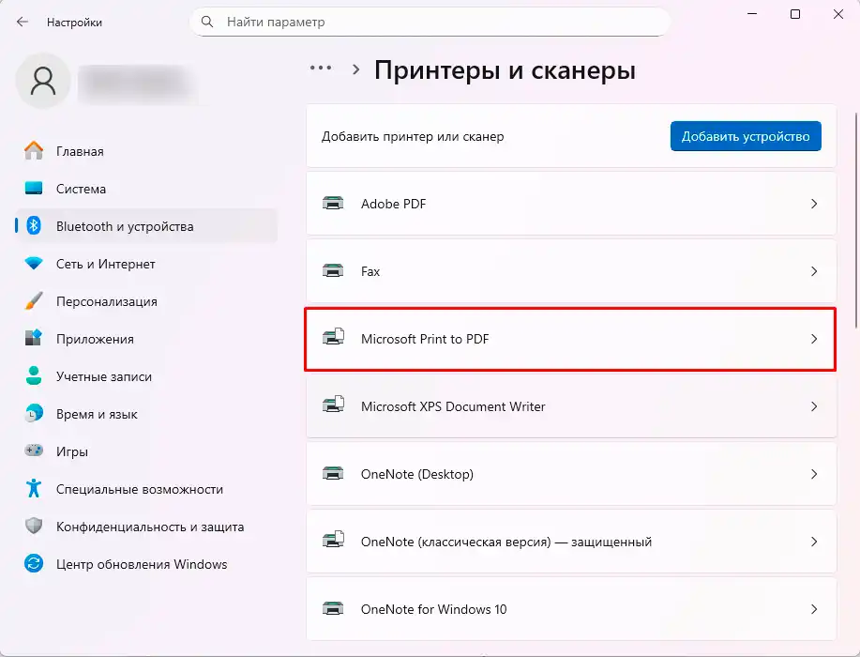Open Игры settings via controller icon
The image size is (860, 657).
(35, 451)
